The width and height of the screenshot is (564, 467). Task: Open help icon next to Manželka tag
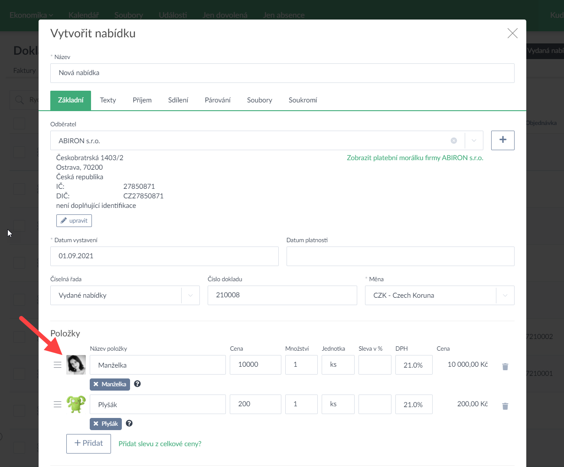tap(137, 384)
